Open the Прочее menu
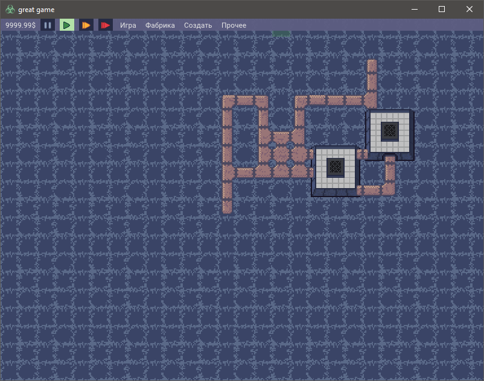The height and width of the screenshot is (381, 484). click(x=234, y=25)
